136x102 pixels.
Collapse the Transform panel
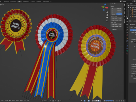(x=111, y=4)
